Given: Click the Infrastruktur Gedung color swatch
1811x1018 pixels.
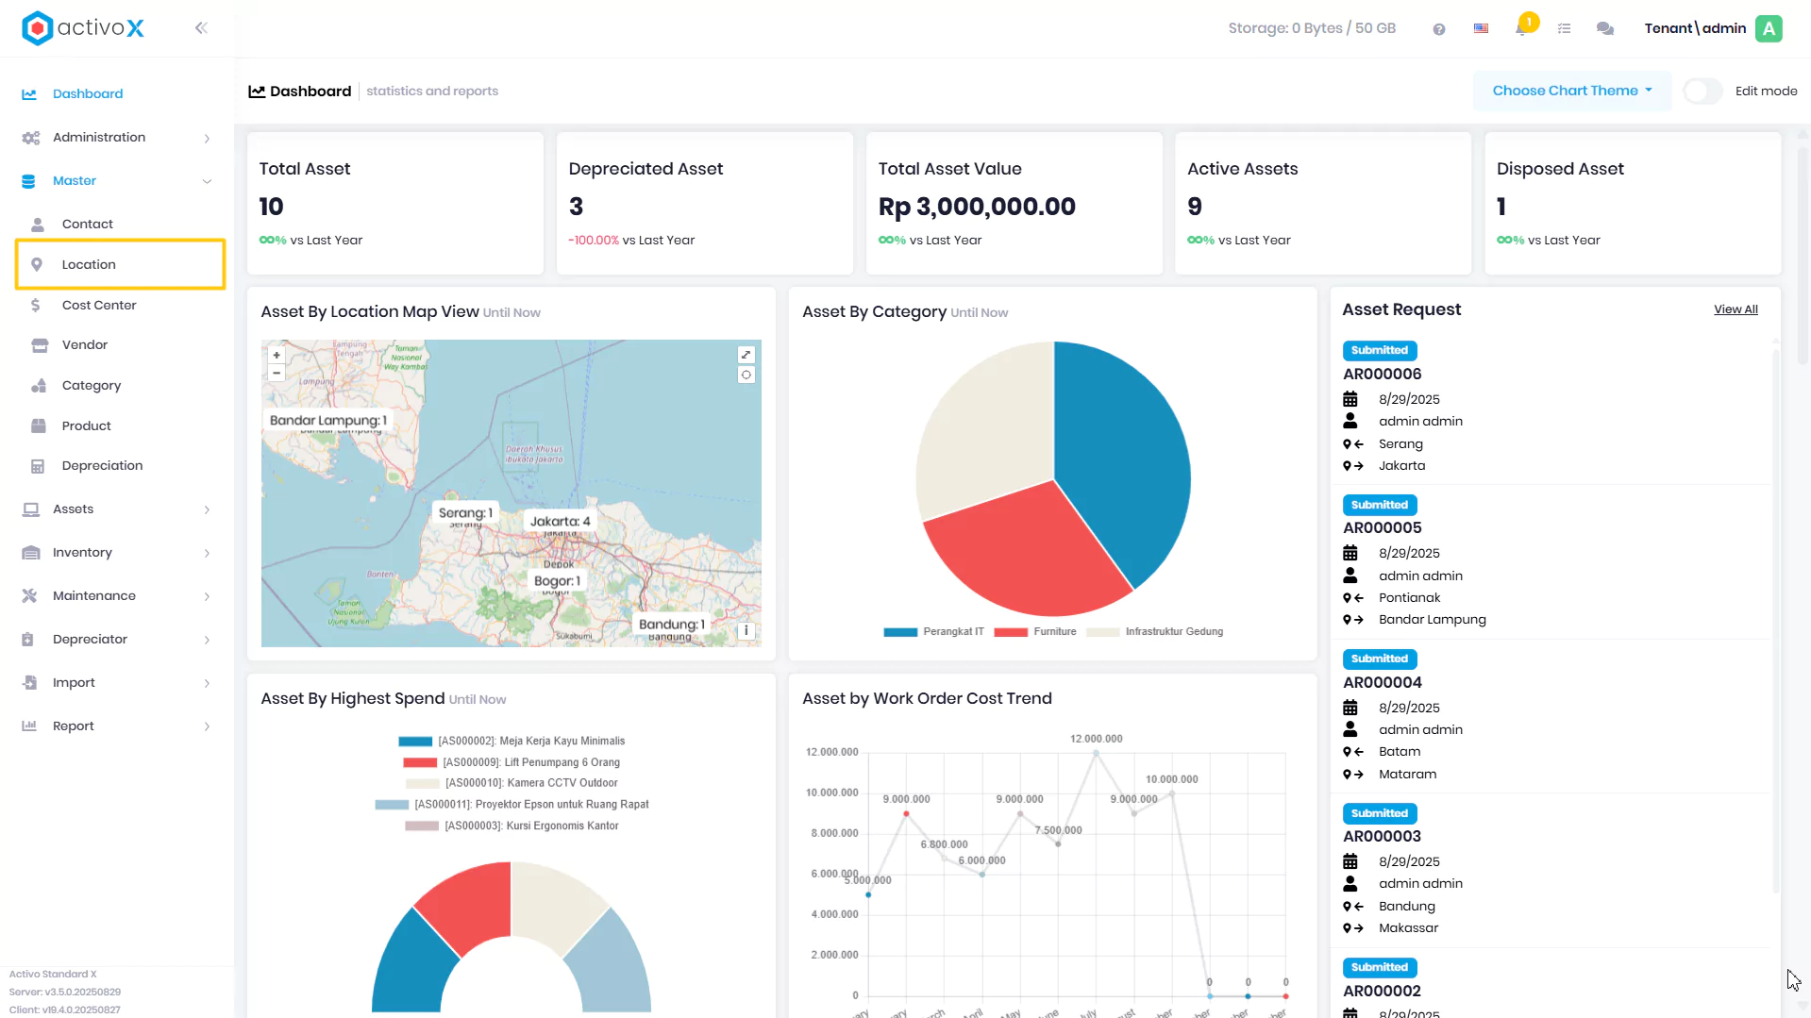Looking at the screenshot, I should pyautogui.click(x=1102, y=632).
